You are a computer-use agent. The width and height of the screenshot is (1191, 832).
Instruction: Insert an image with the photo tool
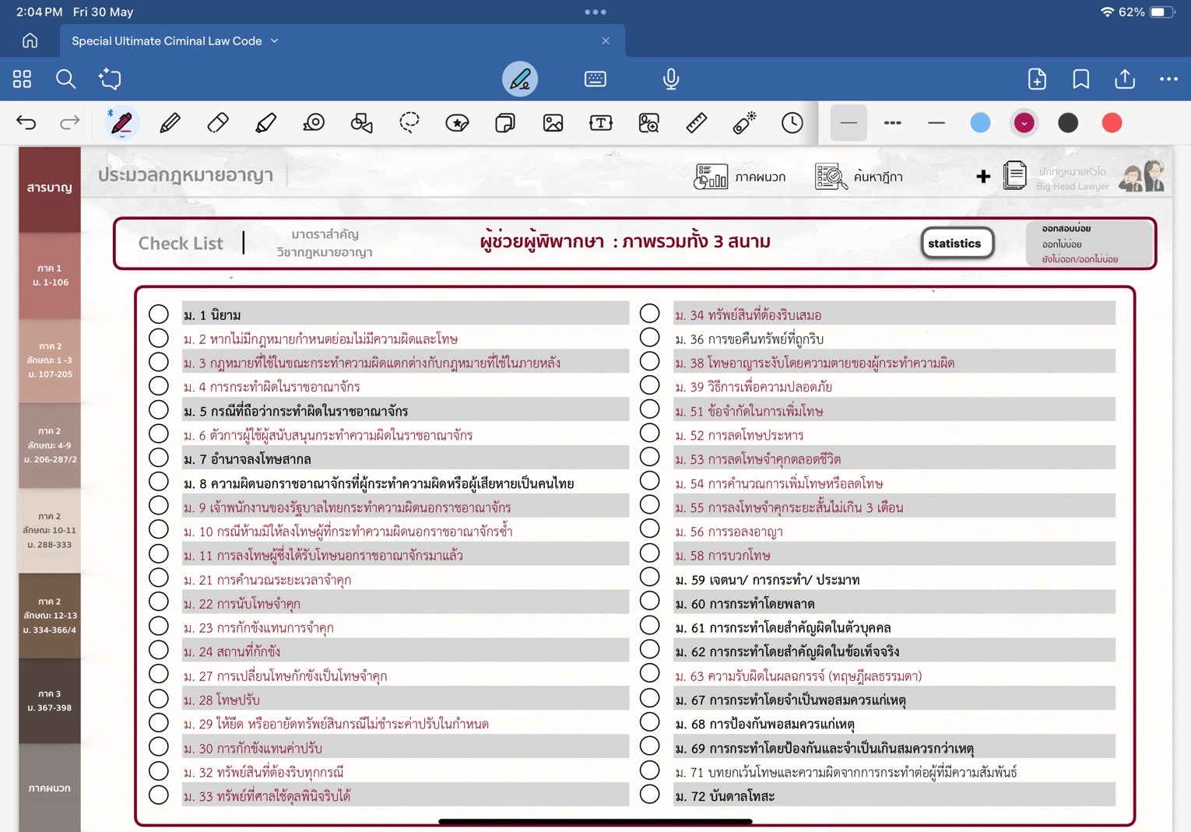pyautogui.click(x=553, y=122)
